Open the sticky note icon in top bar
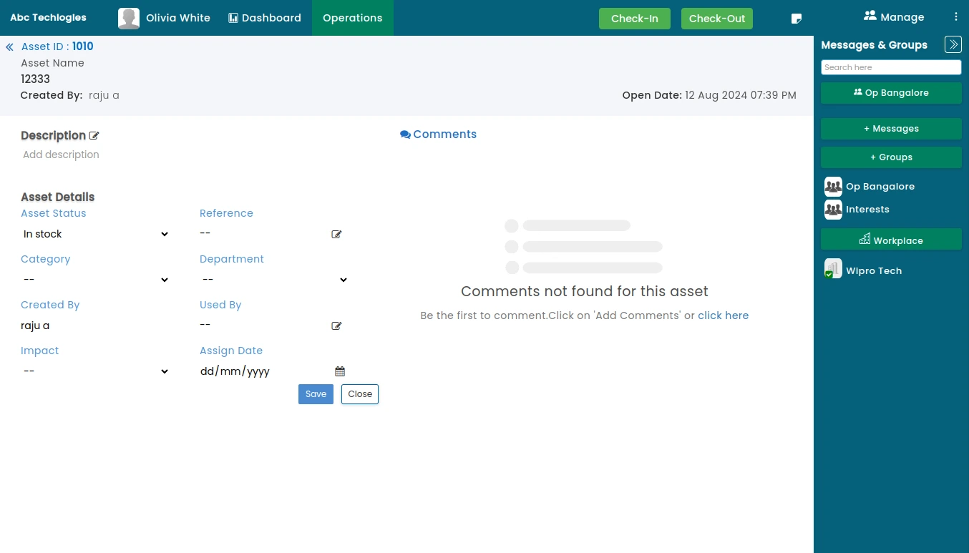969x553 pixels. 797,19
